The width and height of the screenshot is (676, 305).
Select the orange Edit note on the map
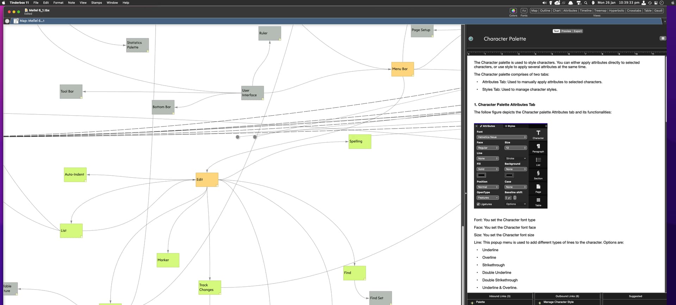click(x=207, y=180)
